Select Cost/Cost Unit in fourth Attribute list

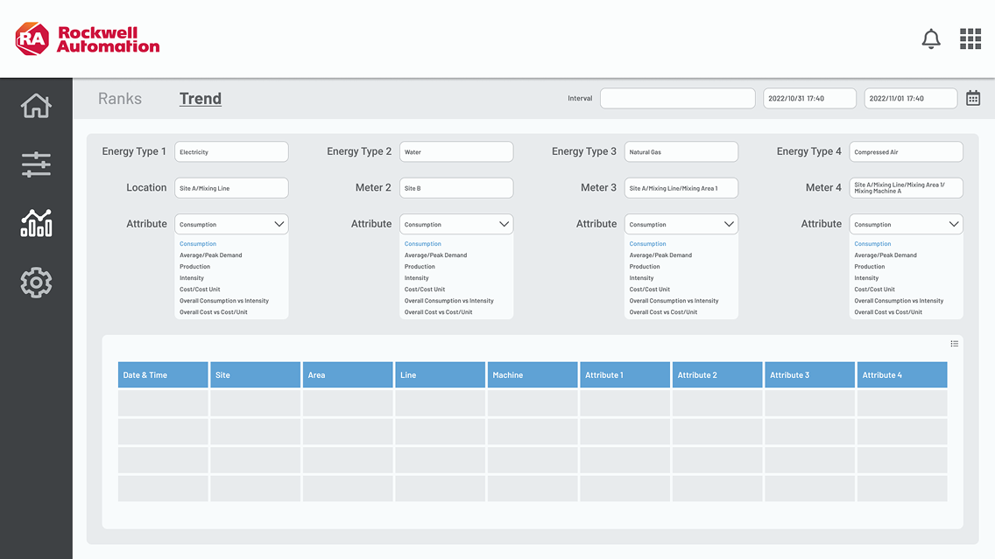pos(874,289)
